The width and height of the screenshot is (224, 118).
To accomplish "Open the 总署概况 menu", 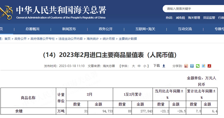I will point(33,29).
